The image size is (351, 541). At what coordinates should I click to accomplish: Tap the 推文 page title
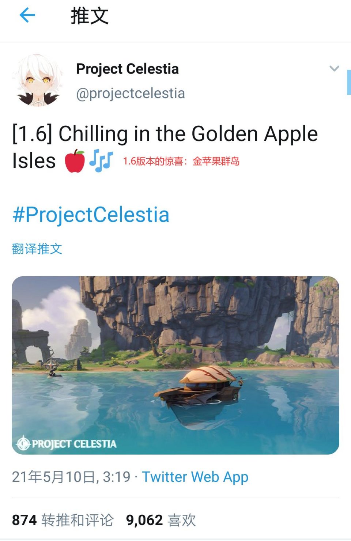(90, 16)
